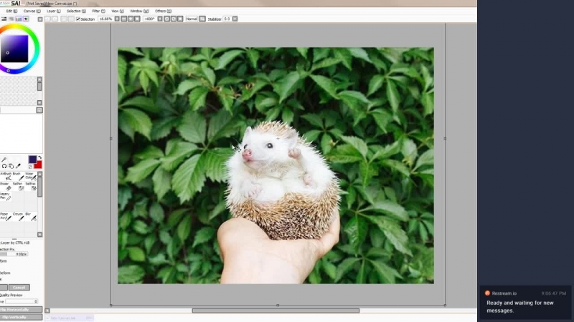Open the Layer menu
The image size is (574, 322).
click(53, 11)
